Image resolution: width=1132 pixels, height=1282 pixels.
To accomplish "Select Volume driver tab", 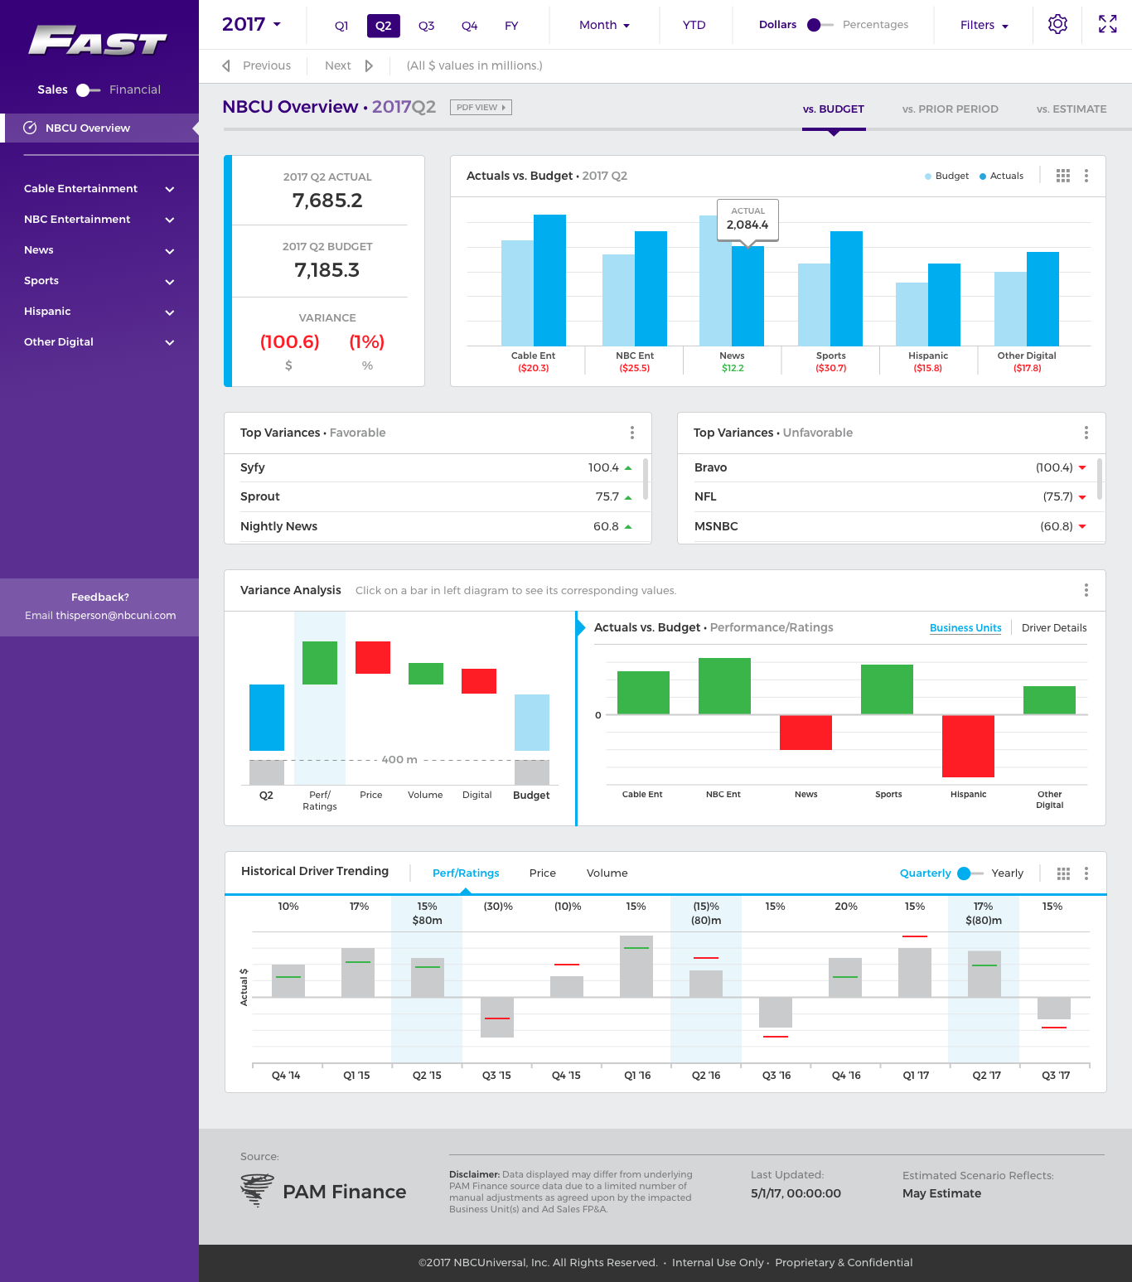I will [x=607, y=873].
